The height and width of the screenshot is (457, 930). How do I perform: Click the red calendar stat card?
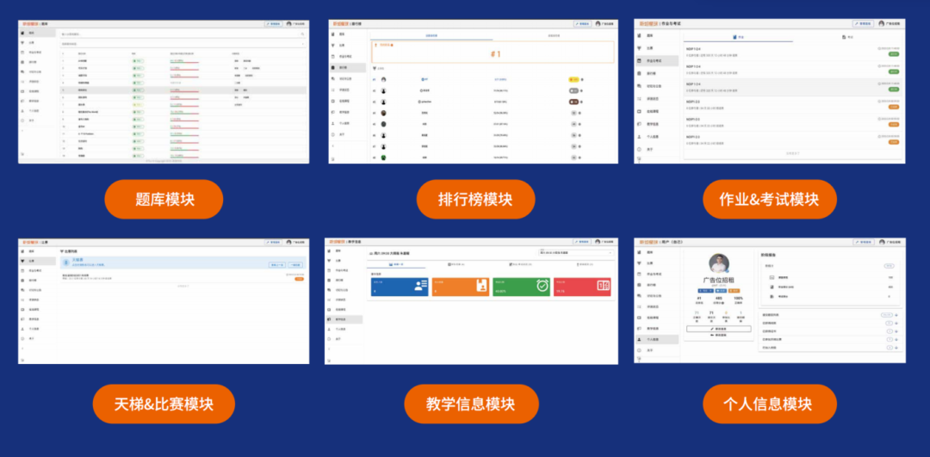[x=582, y=287]
